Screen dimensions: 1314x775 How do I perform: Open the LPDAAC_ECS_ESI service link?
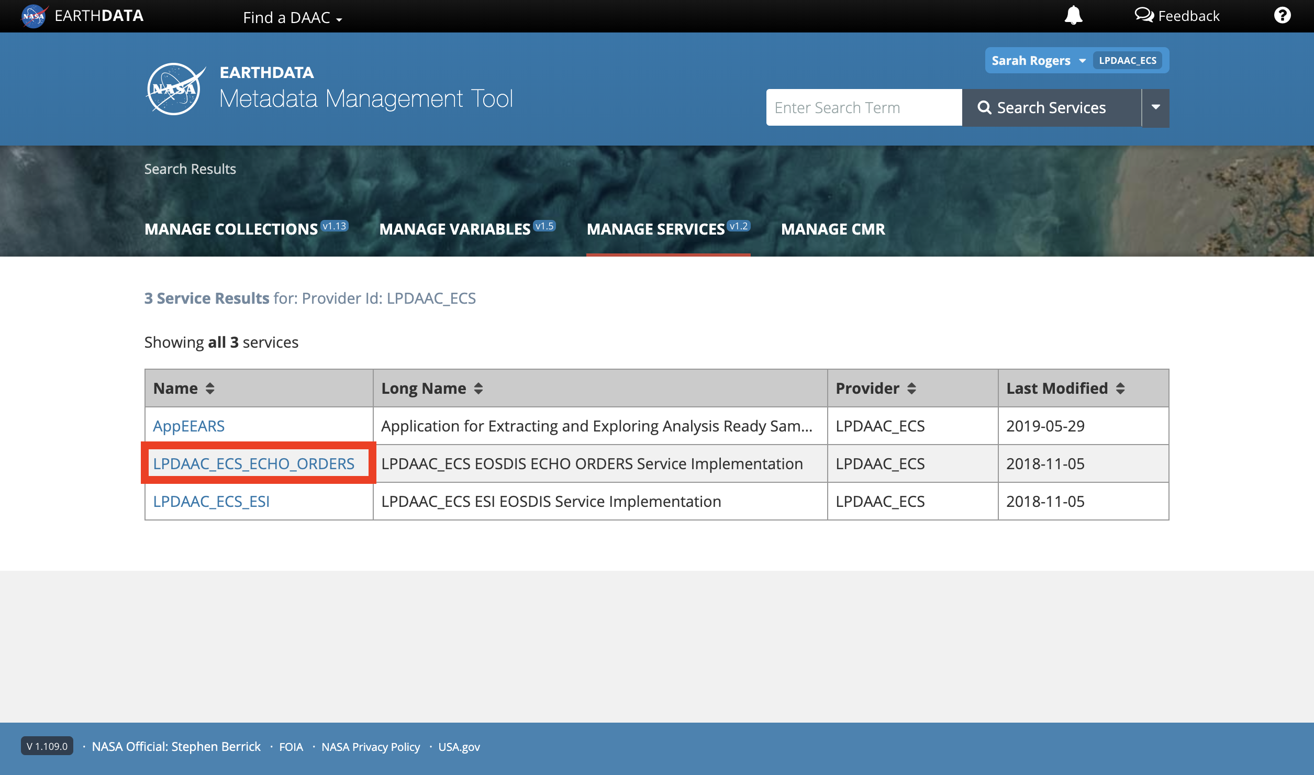tap(211, 502)
